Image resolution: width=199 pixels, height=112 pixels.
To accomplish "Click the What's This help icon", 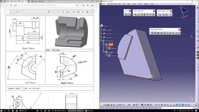I will coord(129,105).
